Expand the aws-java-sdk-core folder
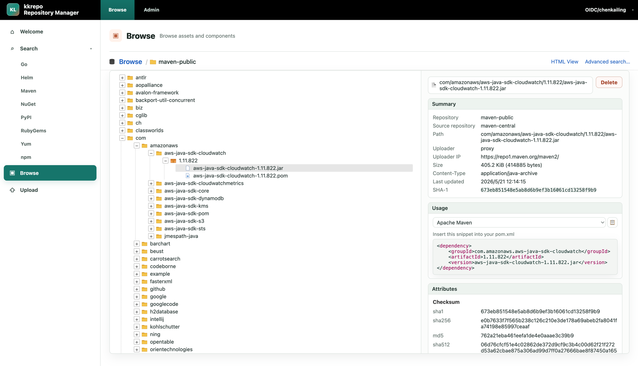Viewport: 638px width, 366px height. (151, 191)
